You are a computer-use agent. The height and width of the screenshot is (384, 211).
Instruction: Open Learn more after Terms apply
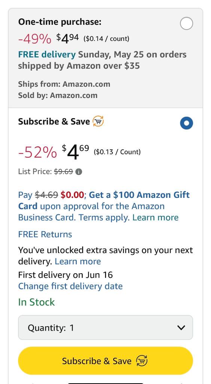click(156, 217)
